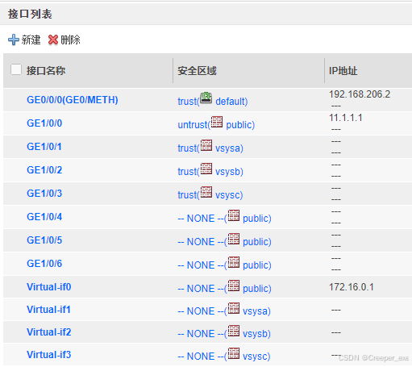This screenshot has height=367, width=412.
Task: Click IP address 11.1.1.1
Action: [346, 118]
